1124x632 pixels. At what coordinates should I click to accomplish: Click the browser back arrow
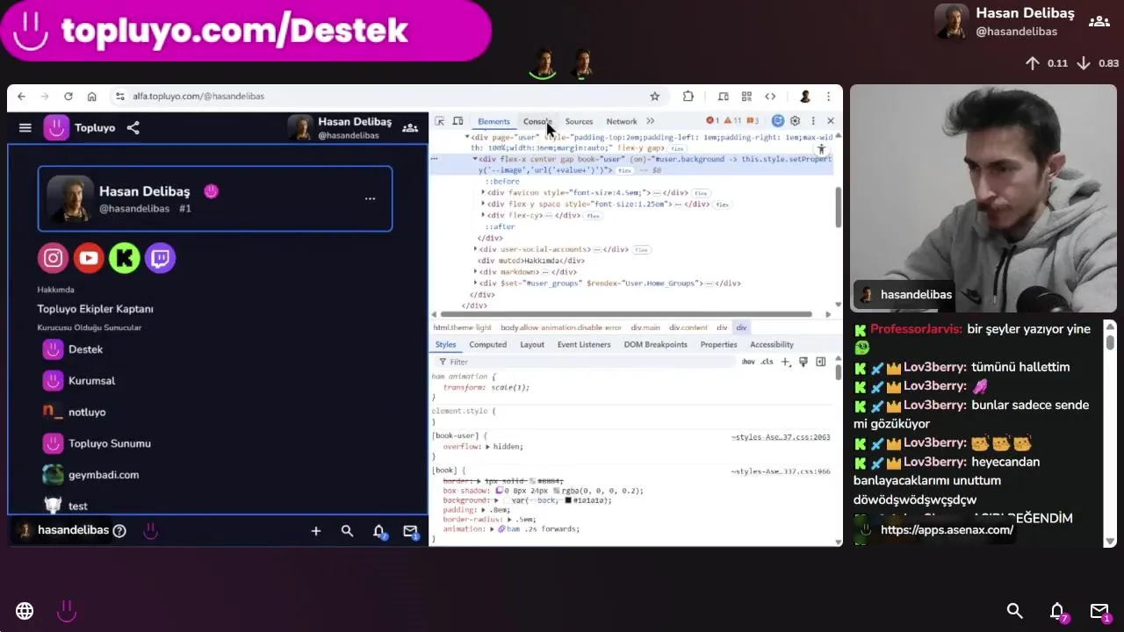[x=21, y=97]
